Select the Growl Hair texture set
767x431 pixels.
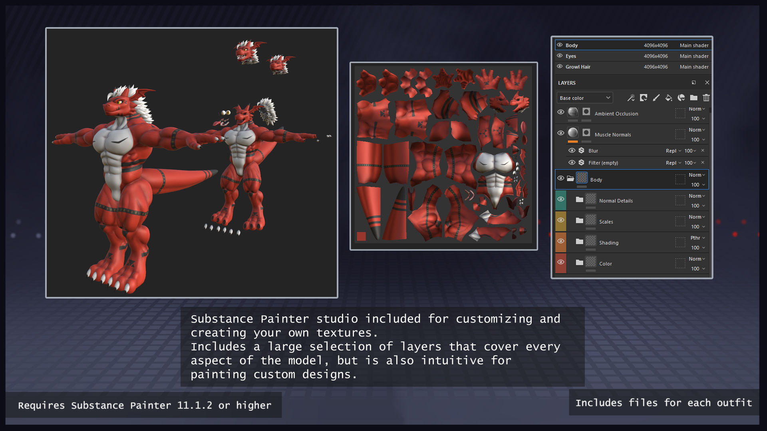tap(578, 67)
